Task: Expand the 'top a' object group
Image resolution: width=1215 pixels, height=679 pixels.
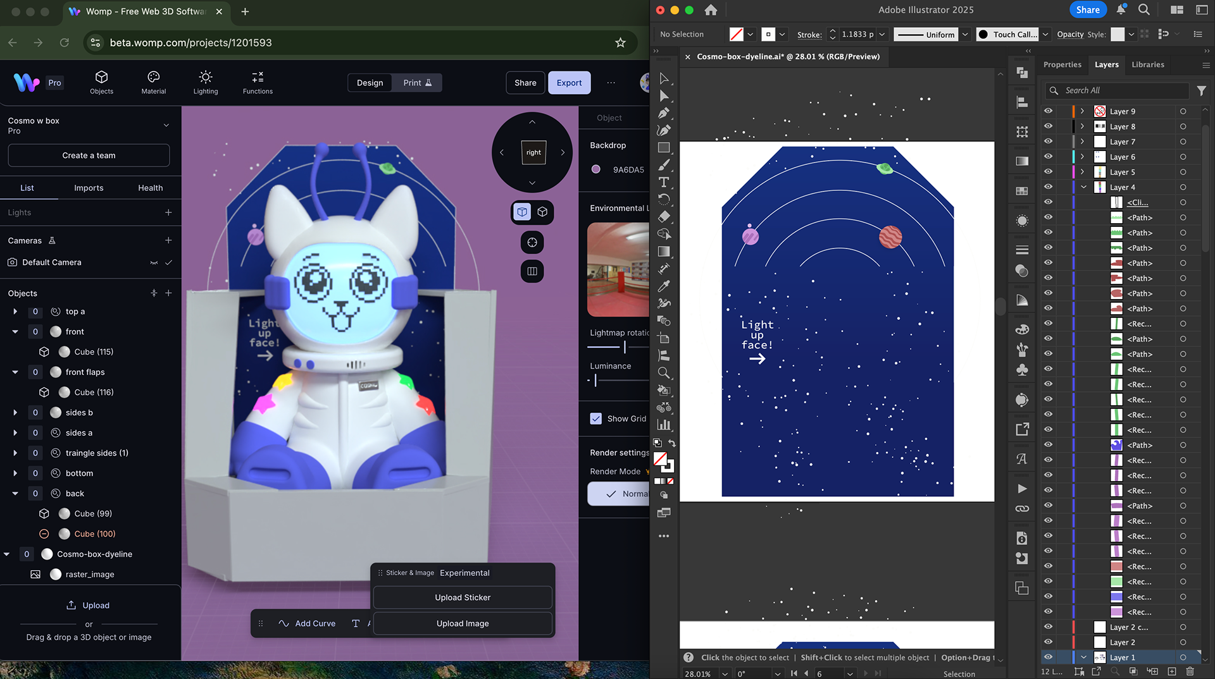Action: click(x=15, y=311)
